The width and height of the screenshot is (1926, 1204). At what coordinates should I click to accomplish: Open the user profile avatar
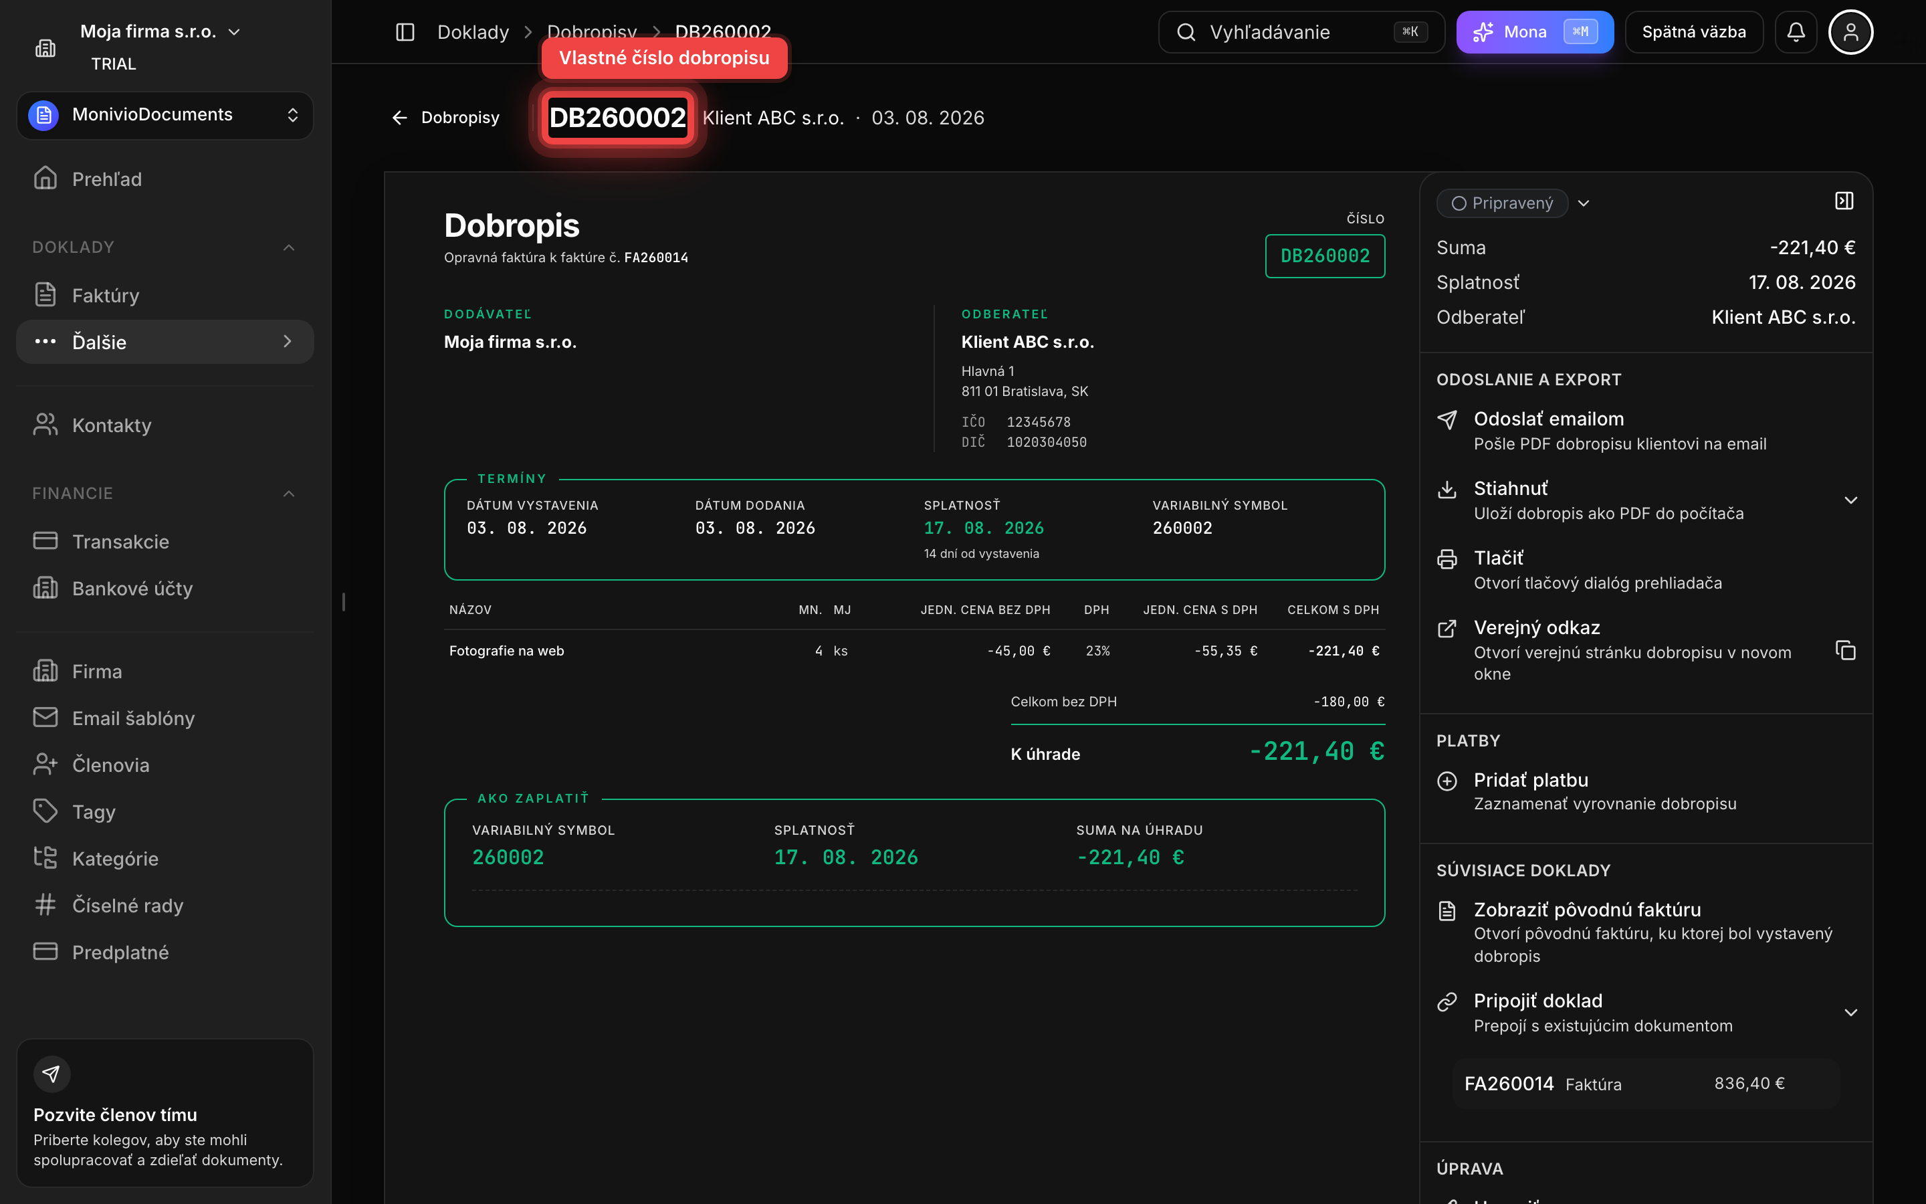(1850, 32)
